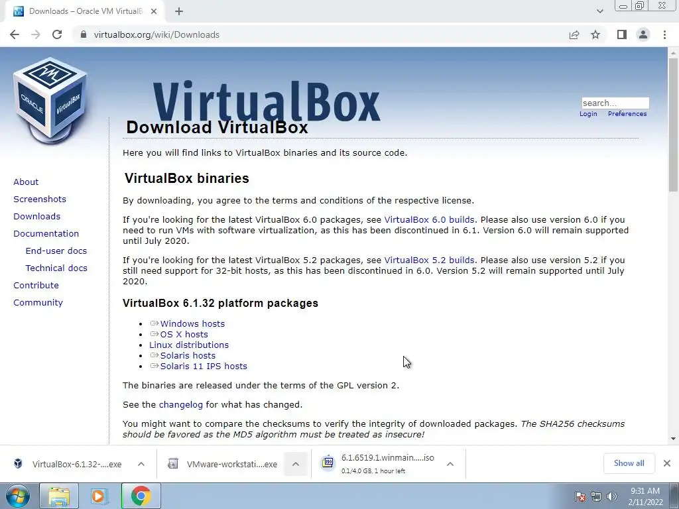Go back with the browser back arrow
The image size is (679, 509).
(x=15, y=34)
